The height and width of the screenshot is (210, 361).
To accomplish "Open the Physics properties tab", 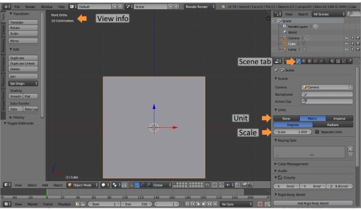I will point(350,61).
